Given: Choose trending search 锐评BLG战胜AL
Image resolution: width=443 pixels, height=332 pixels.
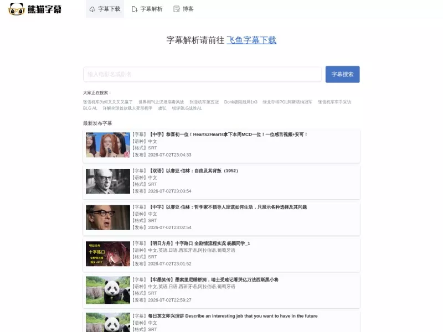Looking at the screenshot, I should pyautogui.click(x=187, y=108).
